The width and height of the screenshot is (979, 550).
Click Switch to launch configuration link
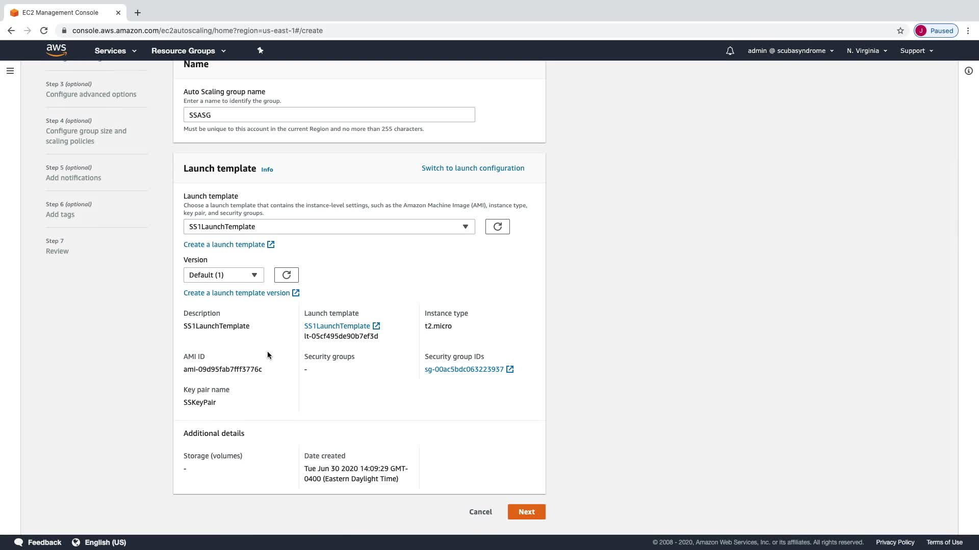tap(473, 168)
